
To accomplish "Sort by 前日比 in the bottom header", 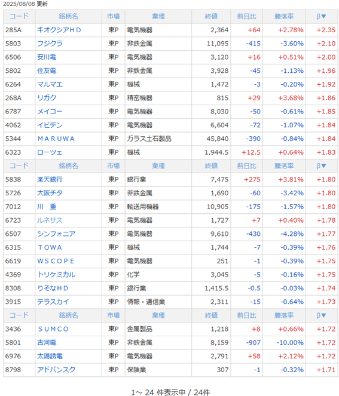I will (246, 315).
